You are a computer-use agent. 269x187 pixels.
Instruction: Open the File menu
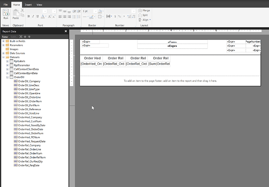click(x=5, y=5)
